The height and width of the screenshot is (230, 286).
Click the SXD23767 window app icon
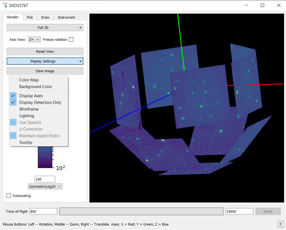5,5
